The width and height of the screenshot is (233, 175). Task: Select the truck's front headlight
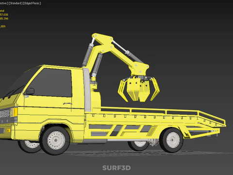coord(14,112)
